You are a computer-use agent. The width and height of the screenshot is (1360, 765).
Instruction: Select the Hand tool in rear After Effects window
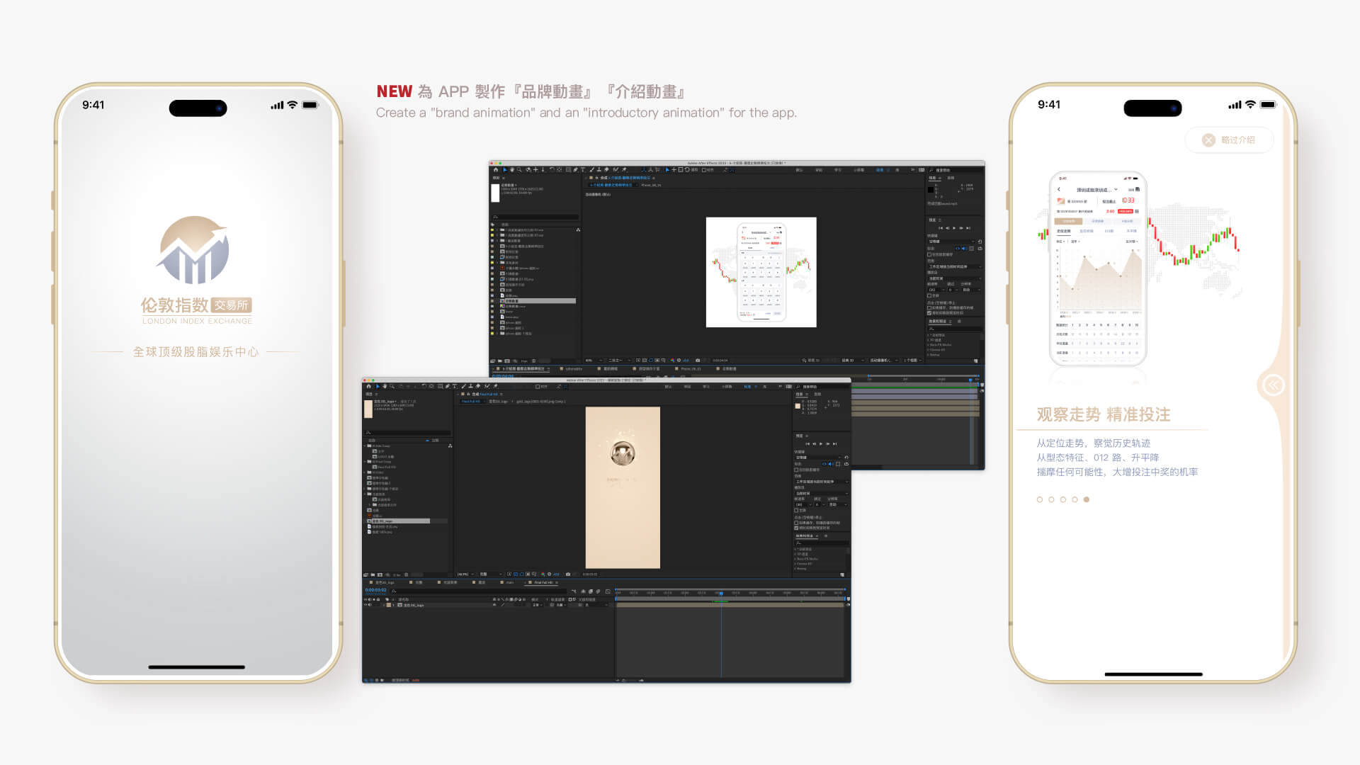512,170
